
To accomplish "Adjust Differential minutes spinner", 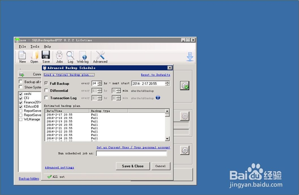I will coord(118,91).
